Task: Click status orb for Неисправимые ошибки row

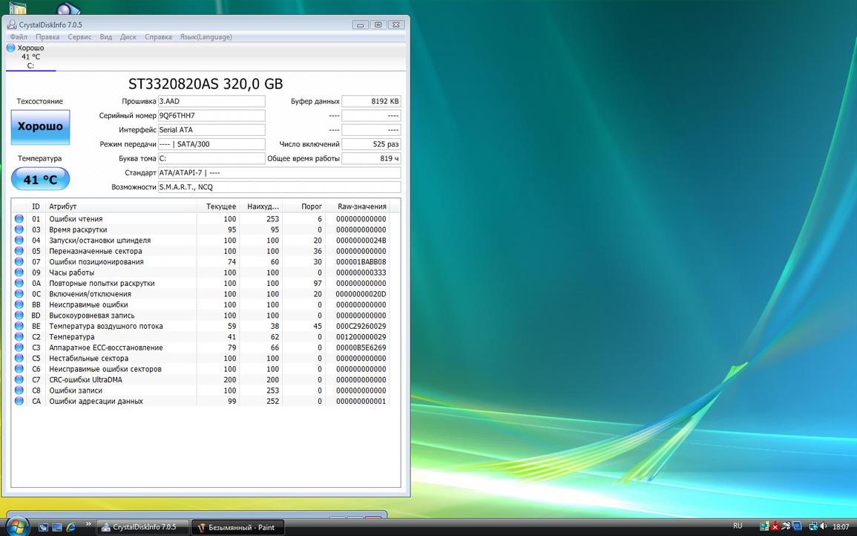Action: pyautogui.click(x=19, y=304)
